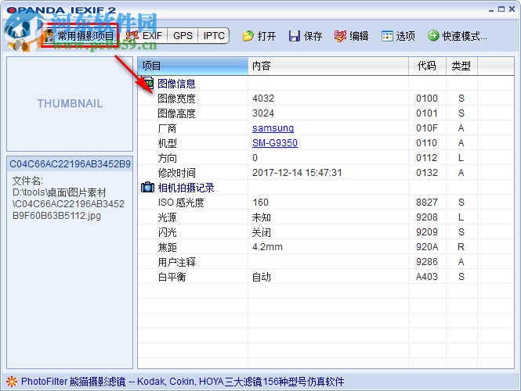Select the 相机拍摄记录 group row
The height and width of the screenshot is (391, 521).
326,188
